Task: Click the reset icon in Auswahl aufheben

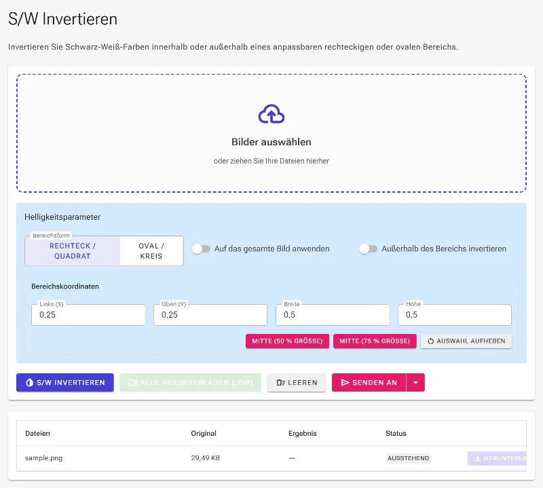Action: (430, 341)
